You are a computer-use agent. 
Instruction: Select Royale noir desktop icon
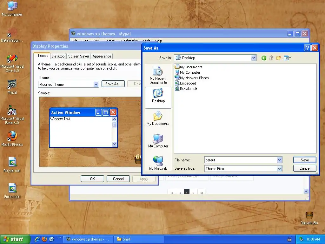(x=12, y=165)
